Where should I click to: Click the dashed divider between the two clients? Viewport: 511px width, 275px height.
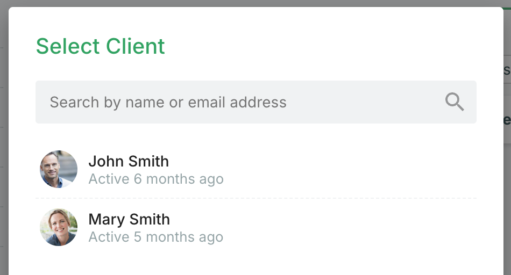click(256, 198)
